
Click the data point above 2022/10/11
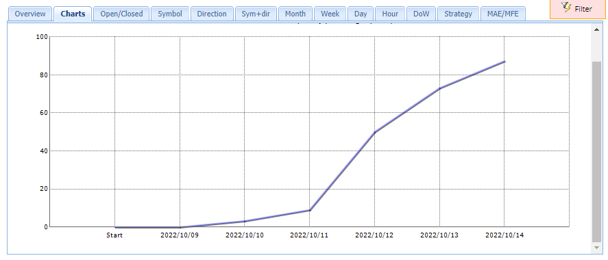tap(309, 211)
